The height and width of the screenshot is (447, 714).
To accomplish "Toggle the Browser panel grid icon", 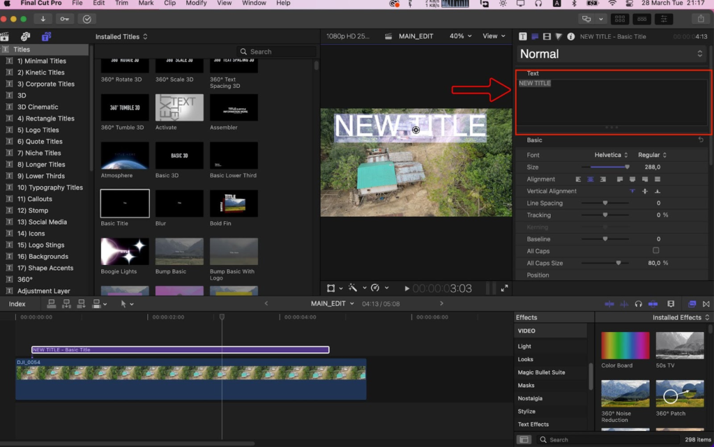I will click(x=620, y=19).
